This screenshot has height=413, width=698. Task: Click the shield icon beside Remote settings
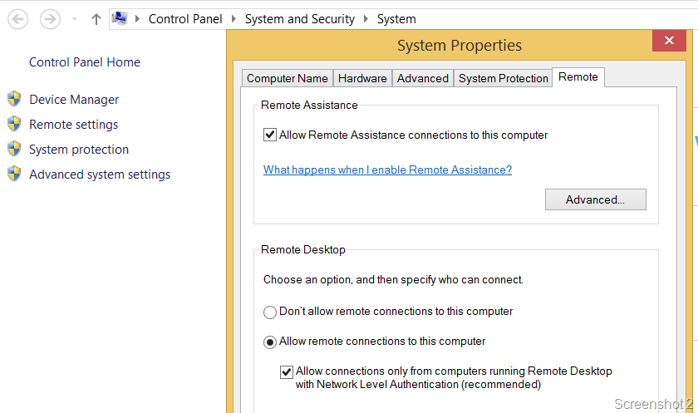pos(14,125)
